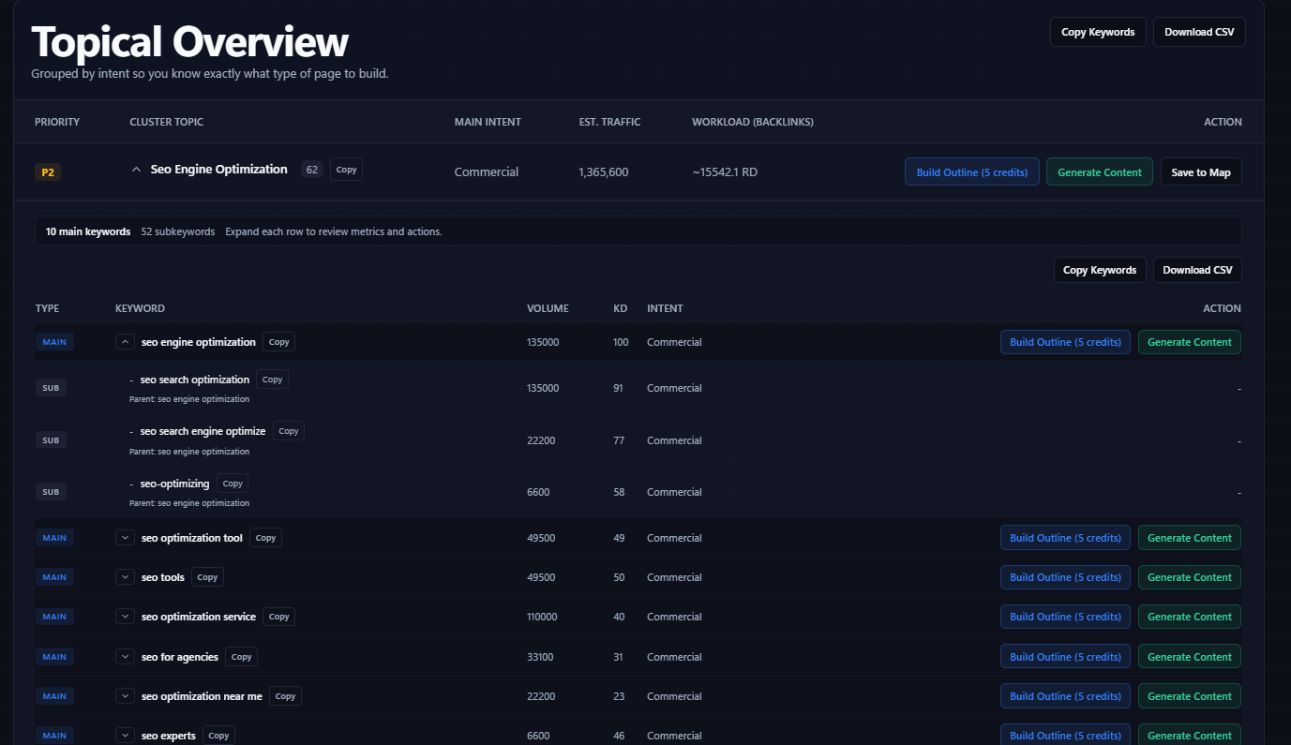
Task: Click Copy Keywords in the page header
Action: point(1098,32)
